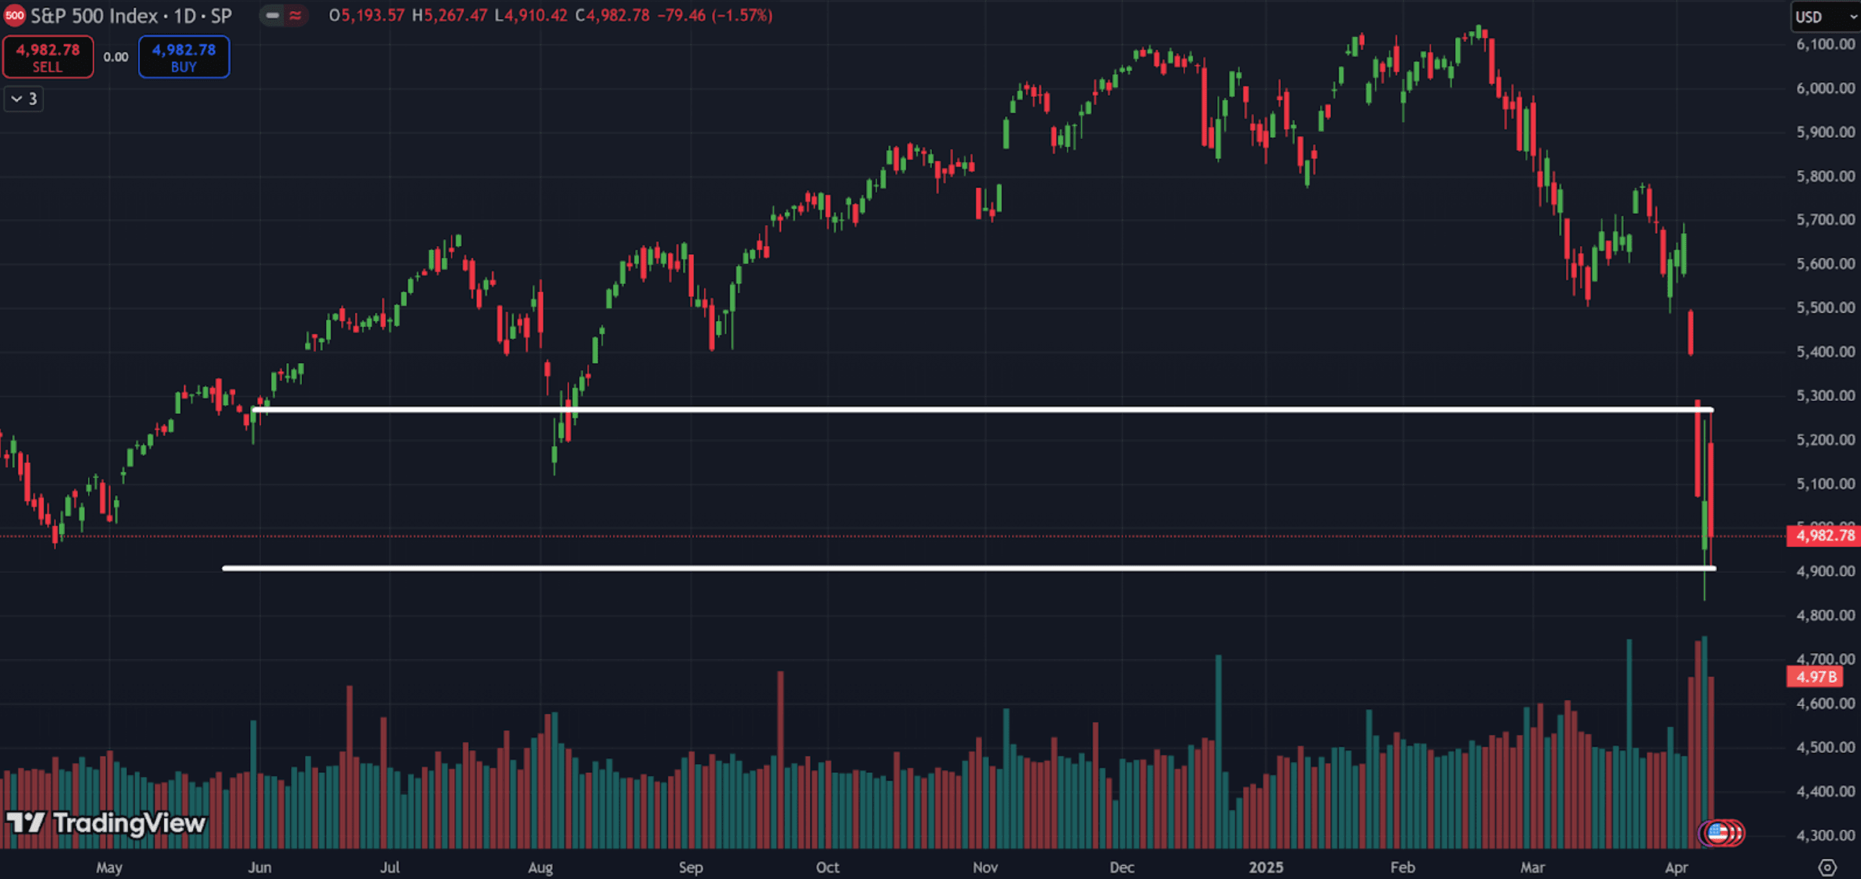Image resolution: width=1861 pixels, height=879 pixels.
Task: Click the Aug label on time axis
Action: pyautogui.click(x=540, y=867)
